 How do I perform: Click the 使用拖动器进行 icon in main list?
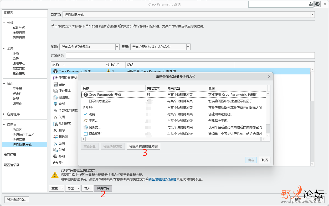(55, 78)
